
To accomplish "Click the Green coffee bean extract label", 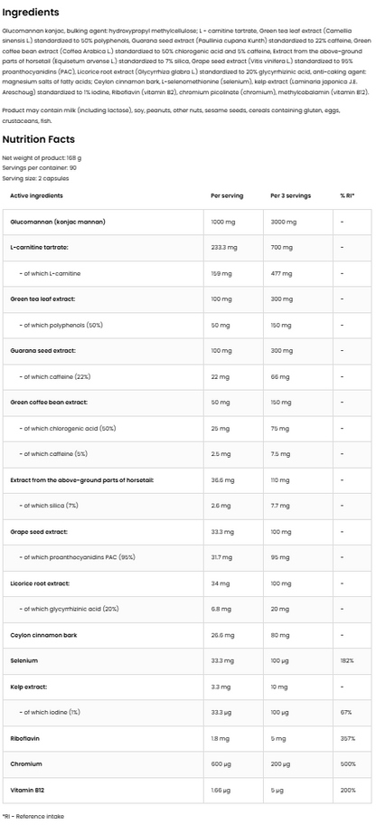I will pyautogui.click(x=49, y=402).
